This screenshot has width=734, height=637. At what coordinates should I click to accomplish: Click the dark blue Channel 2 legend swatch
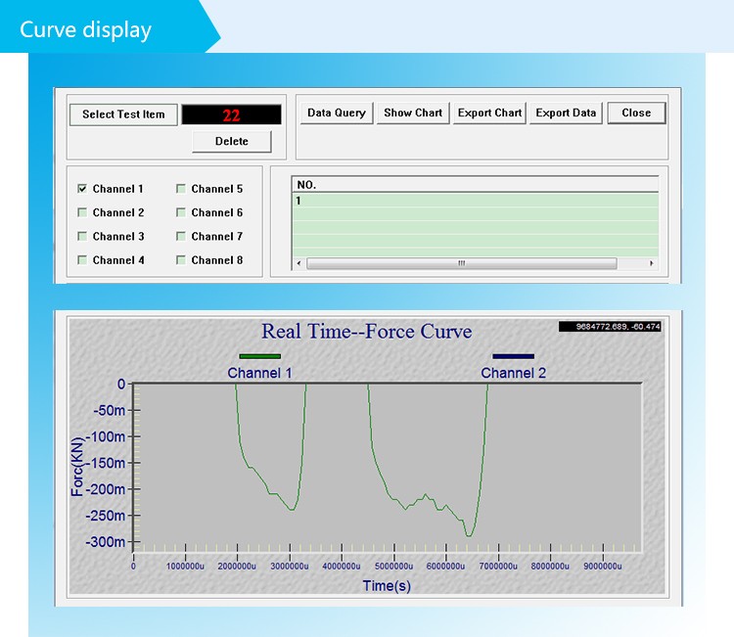coord(513,356)
